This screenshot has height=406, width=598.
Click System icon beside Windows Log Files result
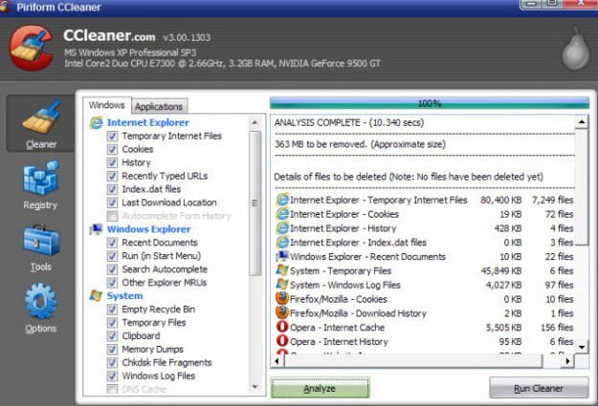(282, 285)
